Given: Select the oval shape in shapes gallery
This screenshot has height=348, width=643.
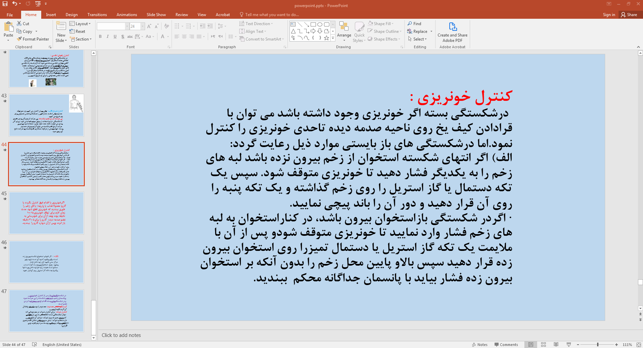Looking at the screenshot, I should pyautogui.click(x=320, y=24).
